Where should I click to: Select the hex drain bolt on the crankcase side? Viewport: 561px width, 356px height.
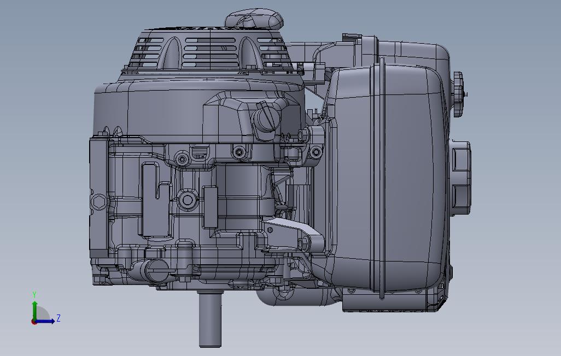click(98, 203)
